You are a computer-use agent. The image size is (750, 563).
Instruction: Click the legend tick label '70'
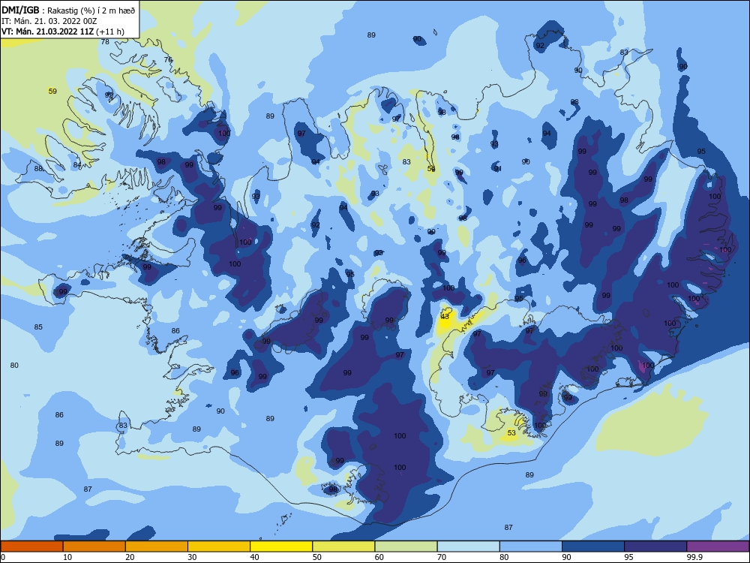[x=442, y=557]
